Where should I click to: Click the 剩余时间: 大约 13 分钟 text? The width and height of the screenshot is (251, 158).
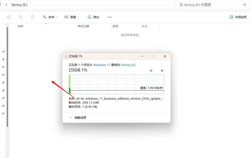pos(84,103)
